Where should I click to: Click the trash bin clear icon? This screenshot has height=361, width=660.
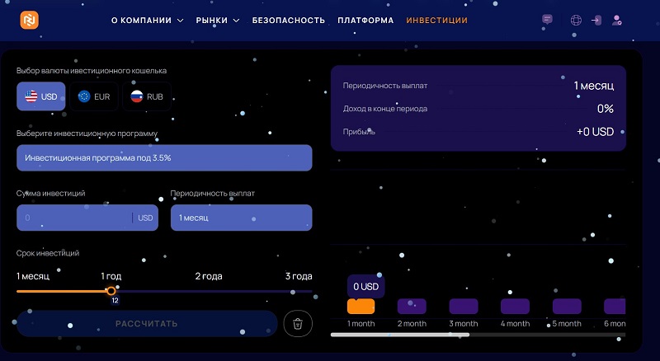298,324
